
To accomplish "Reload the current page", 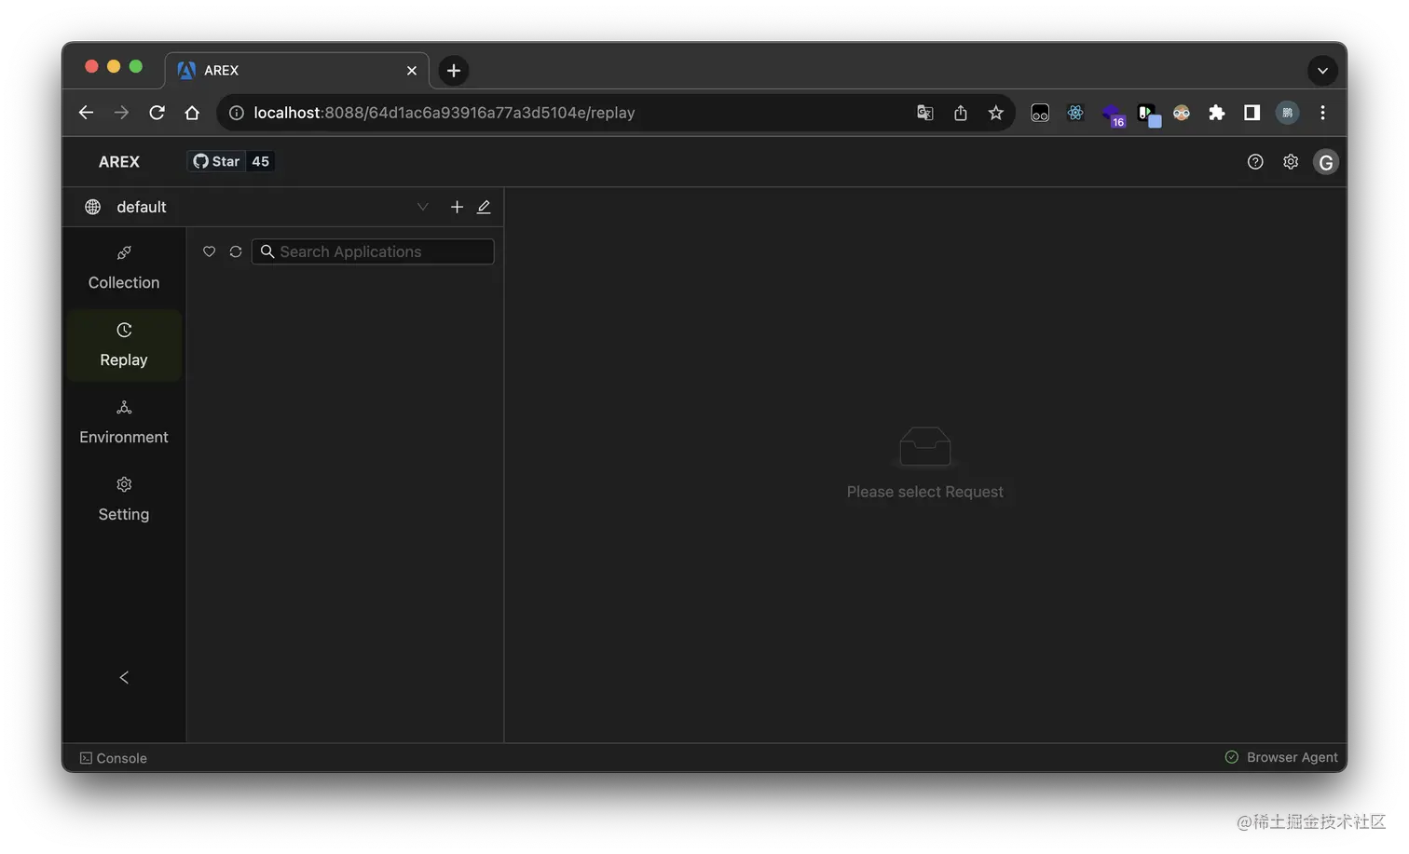I will (157, 113).
